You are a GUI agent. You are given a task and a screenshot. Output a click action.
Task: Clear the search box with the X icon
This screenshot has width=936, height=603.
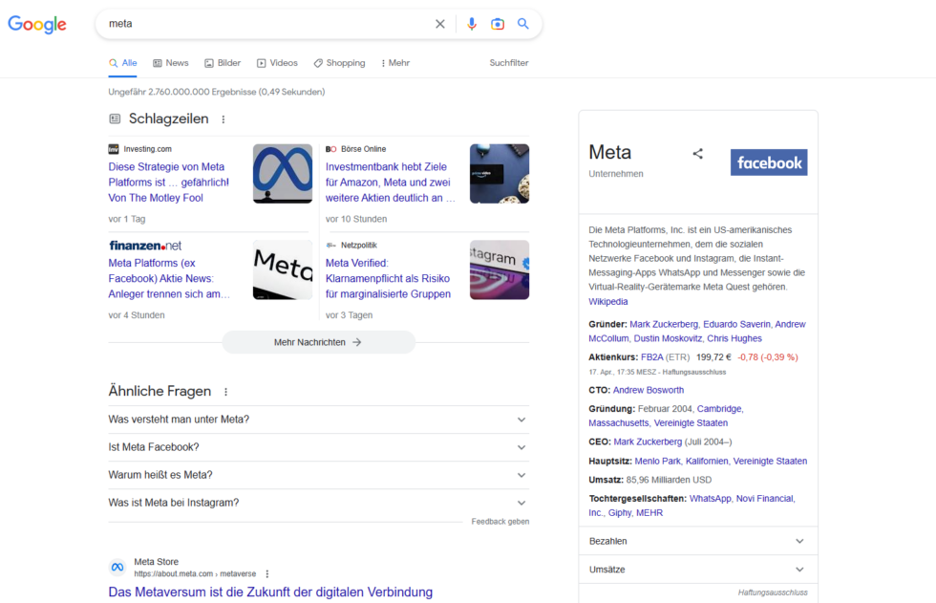(x=440, y=24)
